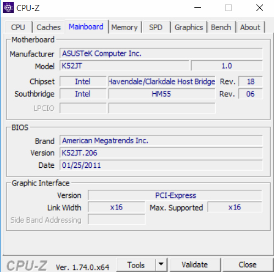
Task: Click the Mainboard tab
Action: [86, 27]
